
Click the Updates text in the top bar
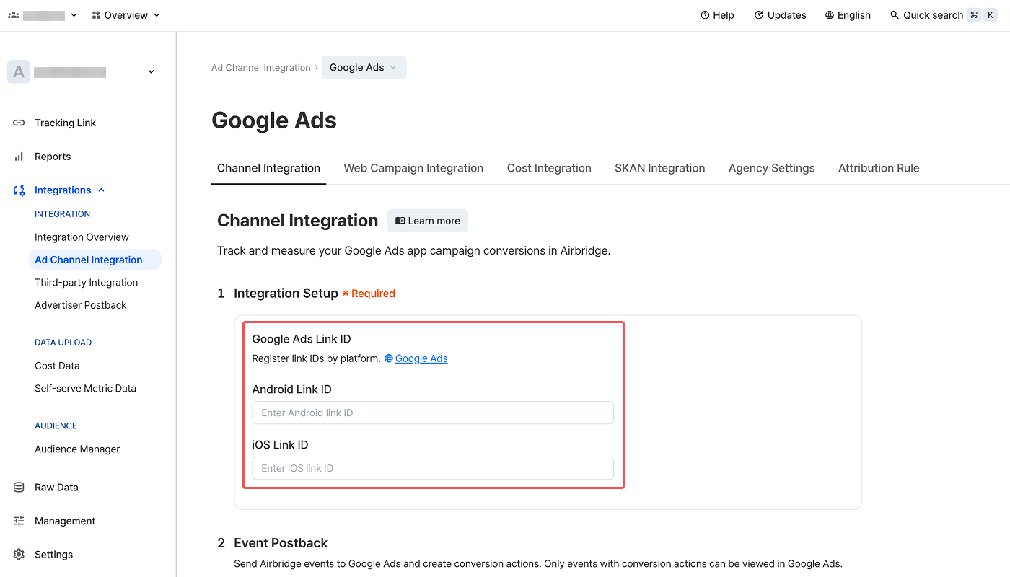[x=787, y=15]
